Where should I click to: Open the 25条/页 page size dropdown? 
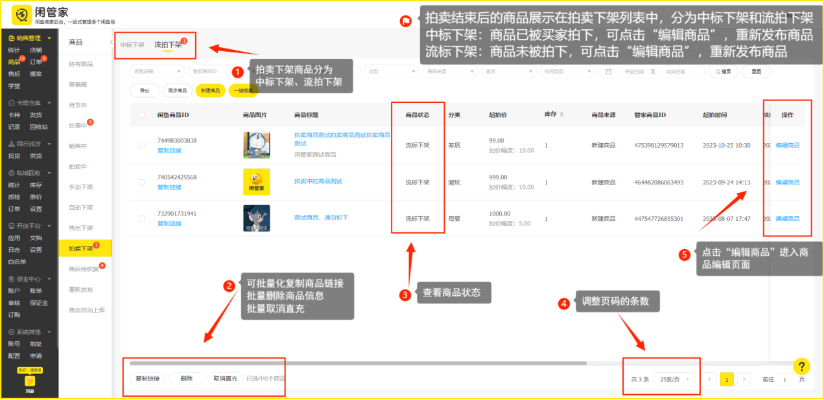[674, 379]
